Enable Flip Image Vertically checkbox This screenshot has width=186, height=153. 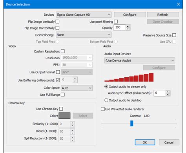[x=57, y=22]
